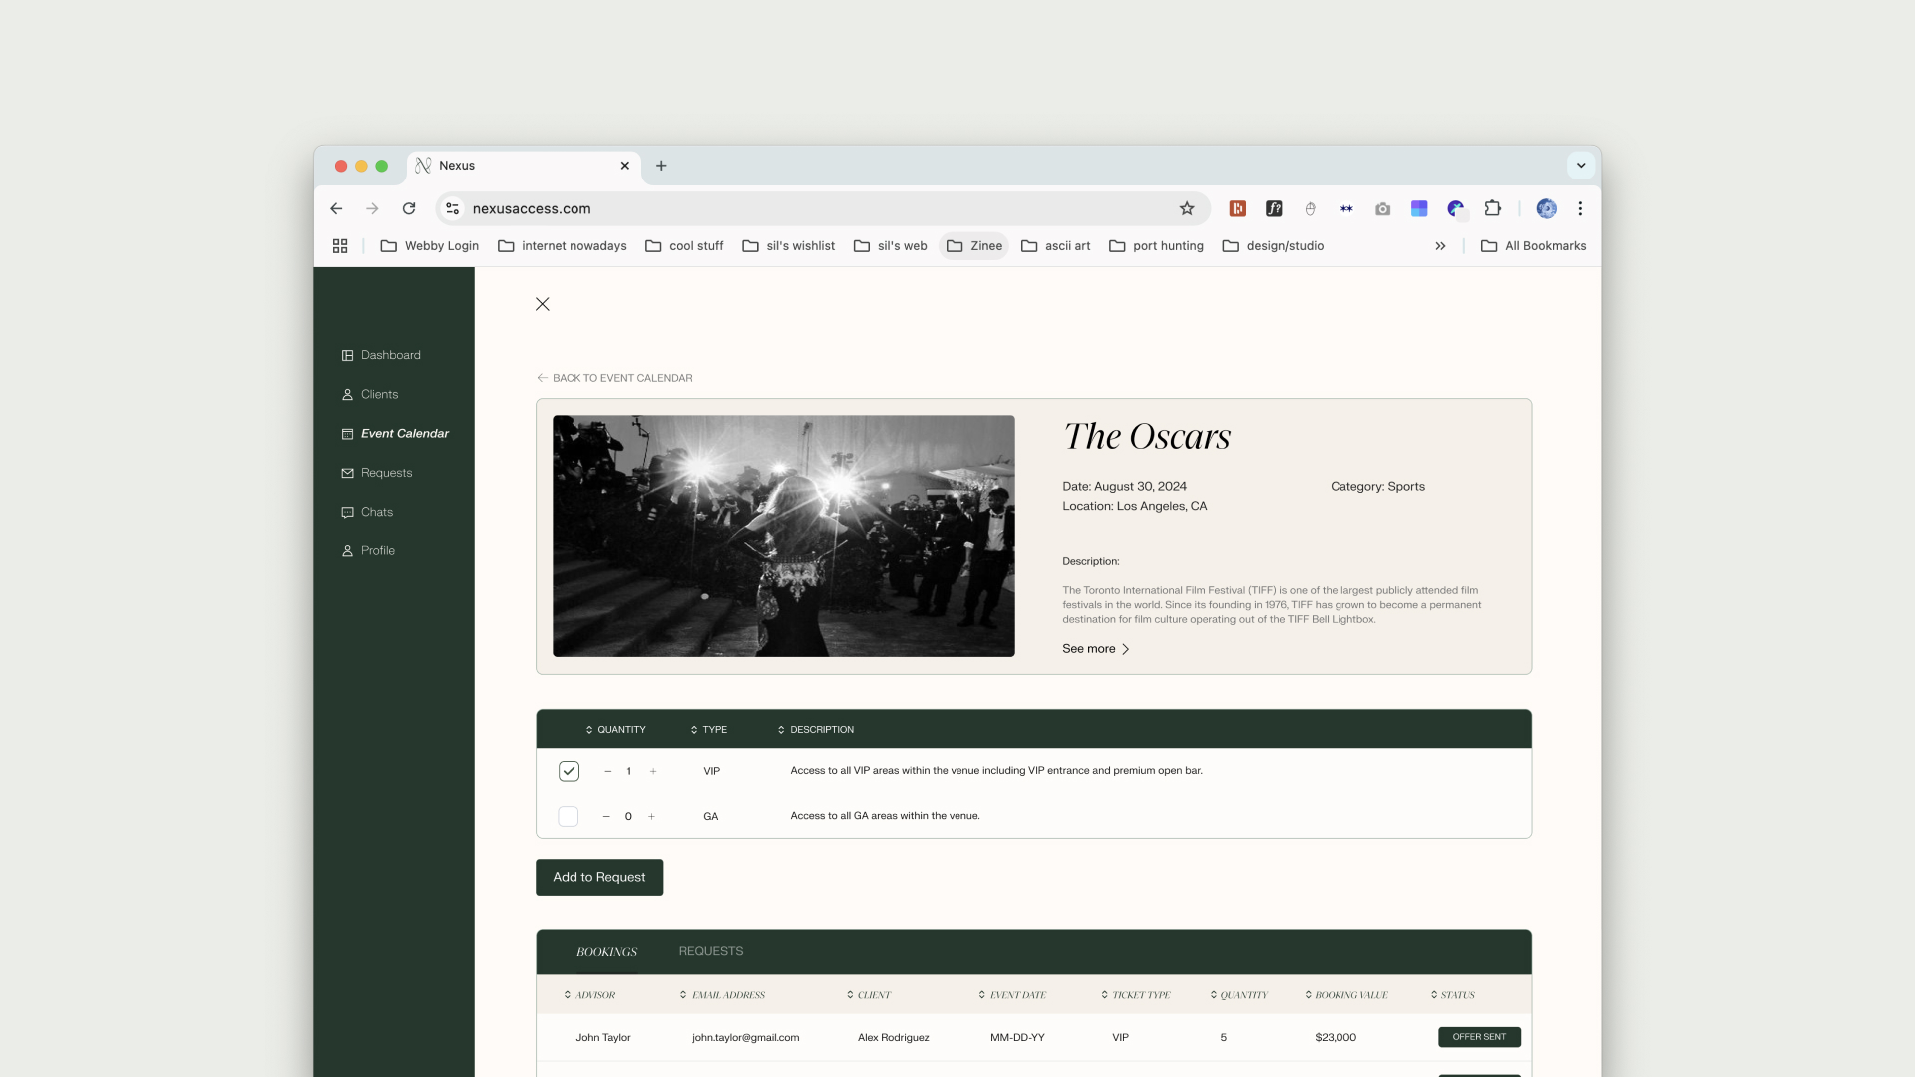
Task: Bookmark this page with the star
Action: pos(1187,208)
